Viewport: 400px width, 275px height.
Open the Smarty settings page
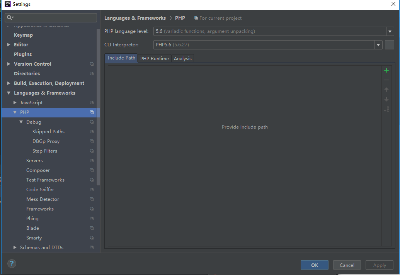click(x=34, y=238)
